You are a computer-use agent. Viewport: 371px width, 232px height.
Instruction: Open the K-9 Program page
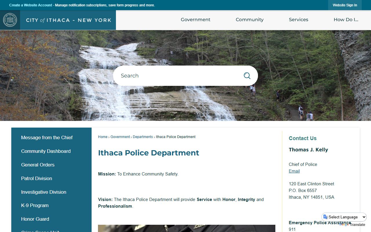[x=35, y=205]
